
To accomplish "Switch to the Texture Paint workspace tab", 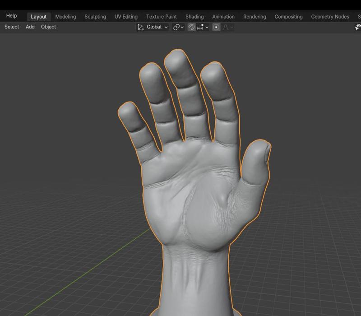I will [x=161, y=16].
